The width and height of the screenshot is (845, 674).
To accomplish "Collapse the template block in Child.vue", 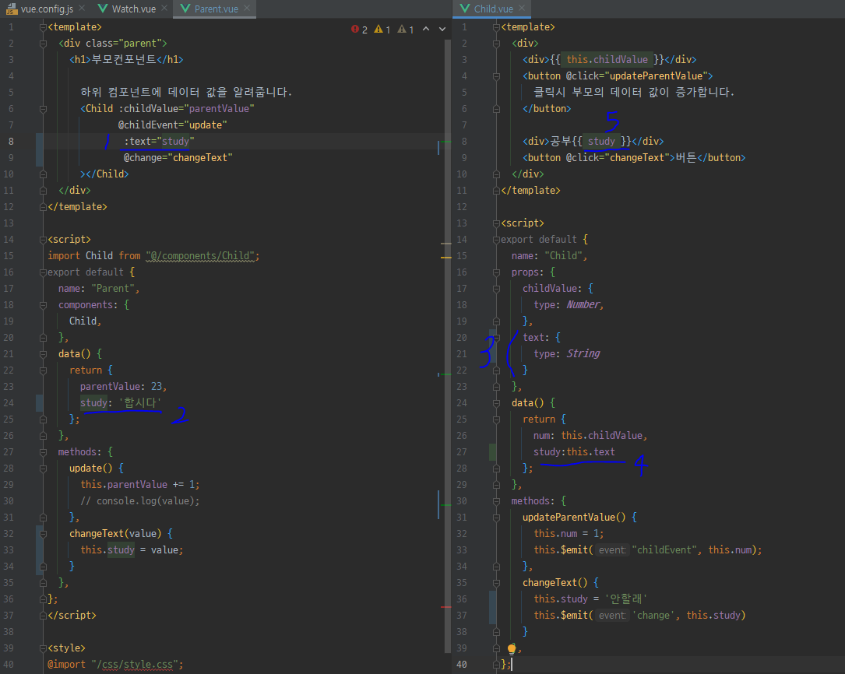I will pos(496,27).
